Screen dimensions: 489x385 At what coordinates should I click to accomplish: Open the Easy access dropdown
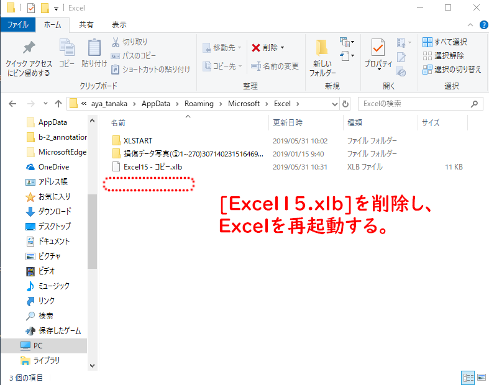point(347,56)
